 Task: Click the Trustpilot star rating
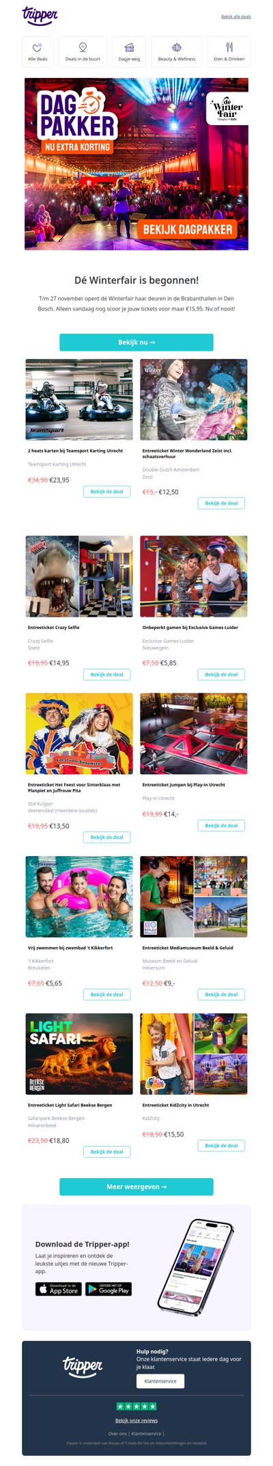[136, 1407]
